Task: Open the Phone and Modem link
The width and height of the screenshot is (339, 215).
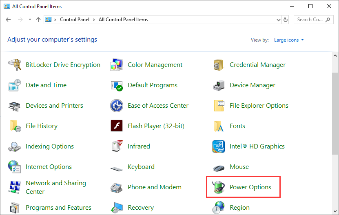Action: coord(154,187)
